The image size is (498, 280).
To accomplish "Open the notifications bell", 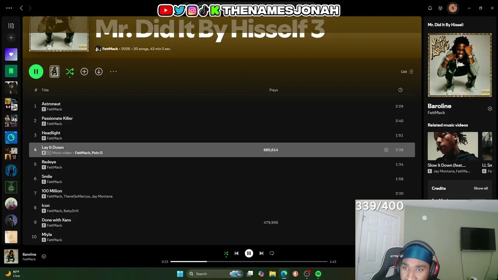I will tap(430, 8).
